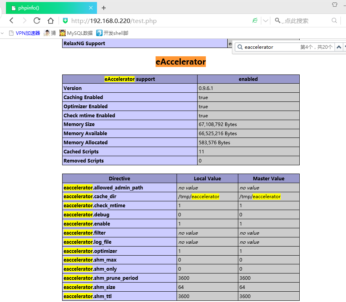Screen dimensions: 346x302
Task: Click the Directive column header
Action: pos(120,178)
